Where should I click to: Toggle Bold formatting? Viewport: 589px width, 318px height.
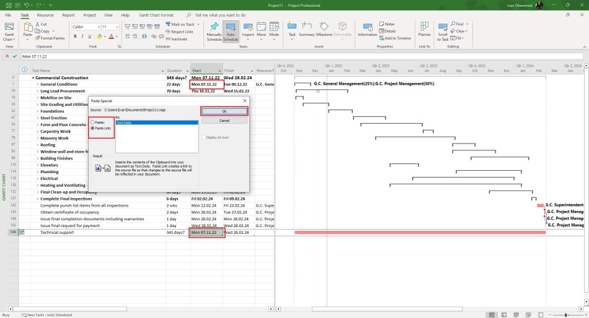tap(75, 37)
